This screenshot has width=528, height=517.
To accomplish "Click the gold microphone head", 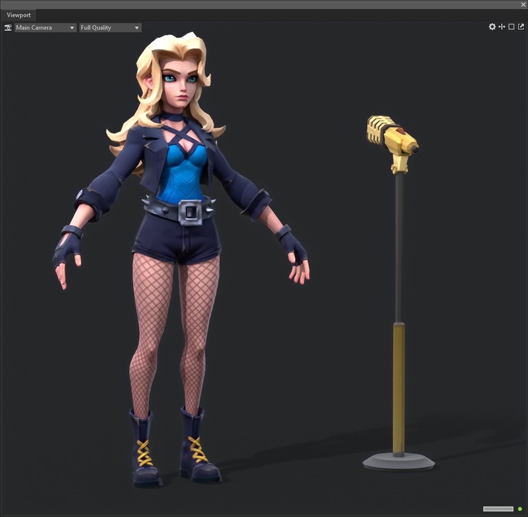I will point(393,135).
